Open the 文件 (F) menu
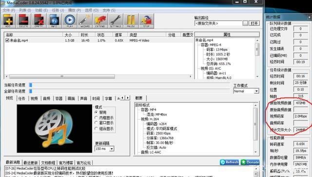 [x=9, y=10]
